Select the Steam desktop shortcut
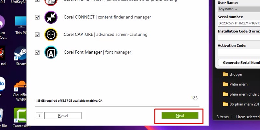Screen dimensions: 260x130 pos(21,55)
